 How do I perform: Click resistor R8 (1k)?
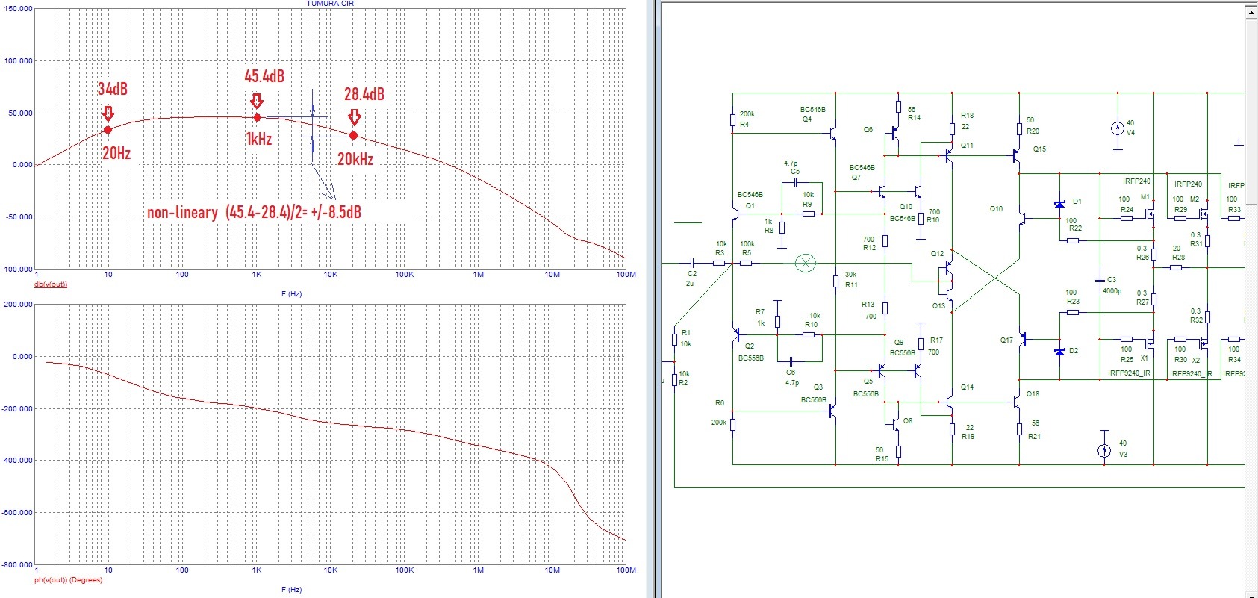[782, 228]
